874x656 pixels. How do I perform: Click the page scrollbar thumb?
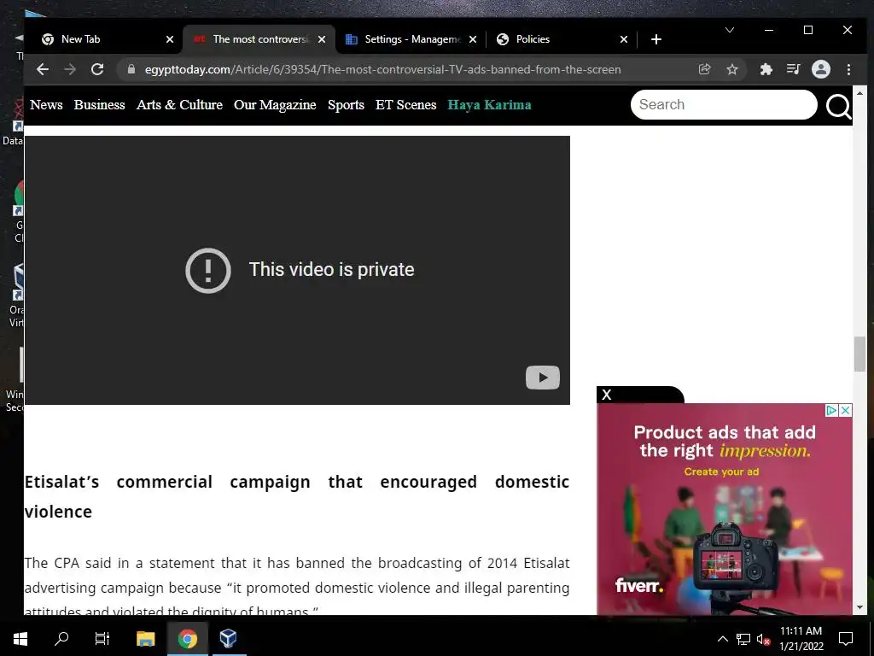(859, 354)
